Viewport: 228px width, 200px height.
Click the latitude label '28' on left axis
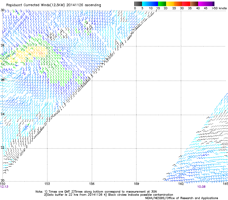point(2,45)
